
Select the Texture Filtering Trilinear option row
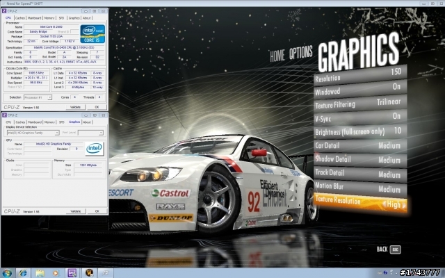pyautogui.click(x=360, y=104)
